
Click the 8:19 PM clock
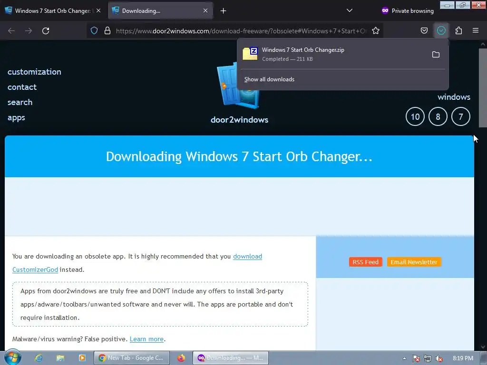[x=463, y=358]
